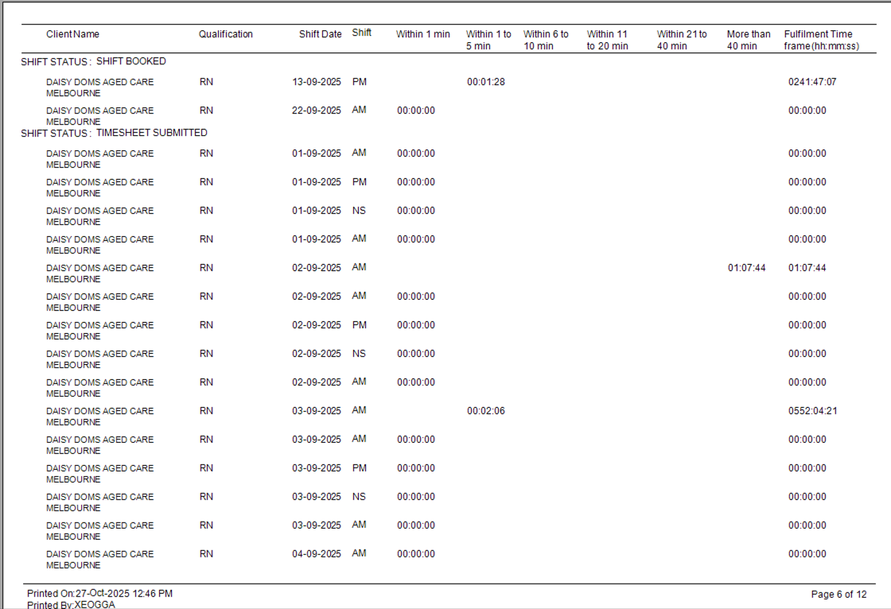Image resolution: width=891 pixels, height=609 pixels.
Task: Click the 0241:47:07 fulfilment time value
Action: (811, 82)
